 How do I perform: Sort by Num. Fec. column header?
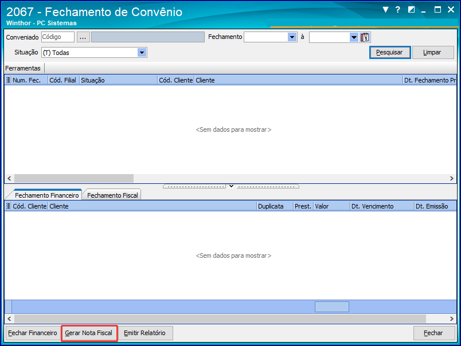click(x=30, y=80)
